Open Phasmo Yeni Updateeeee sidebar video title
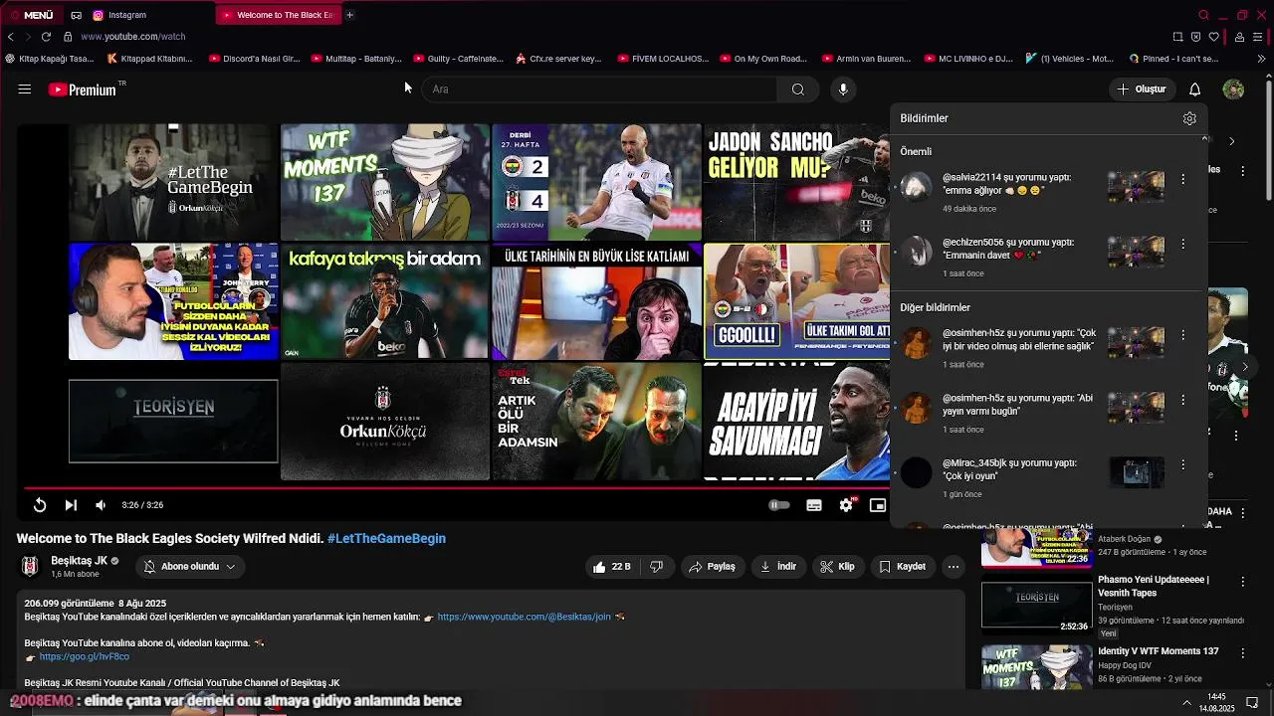 click(1154, 586)
